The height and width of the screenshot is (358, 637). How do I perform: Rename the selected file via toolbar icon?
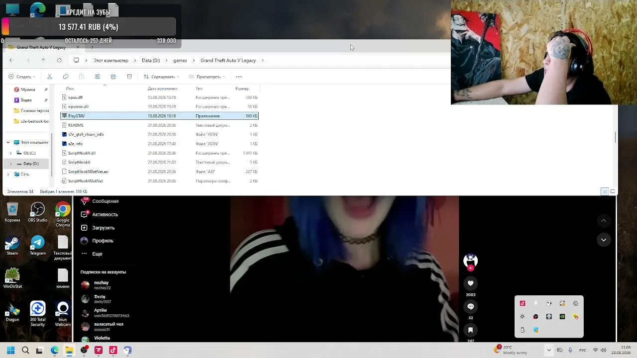(98, 77)
